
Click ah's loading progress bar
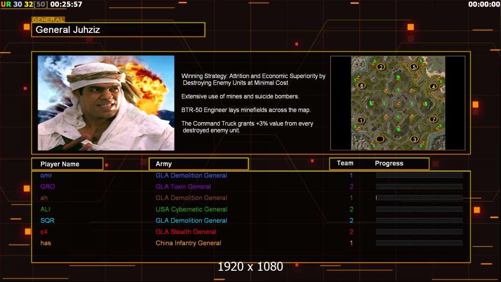point(419,198)
